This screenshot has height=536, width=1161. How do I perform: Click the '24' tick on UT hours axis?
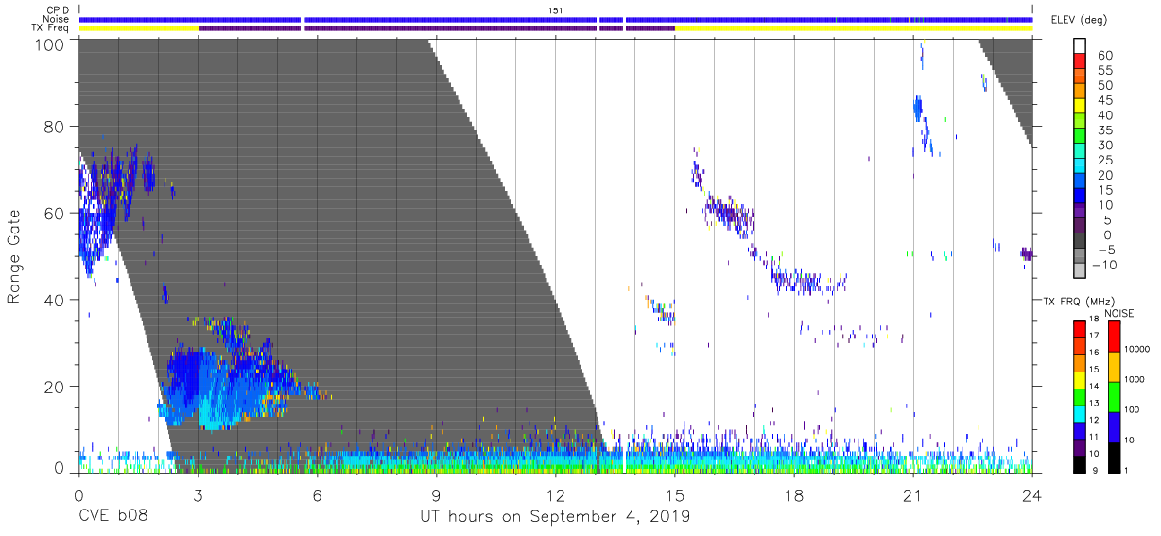pos(1032,495)
